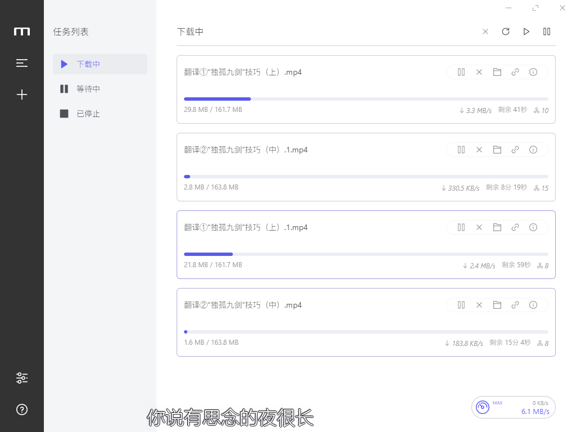The height and width of the screenshot is (432, 576).
Task: Resume all tasks with top play button
Action: pos(526,31)
